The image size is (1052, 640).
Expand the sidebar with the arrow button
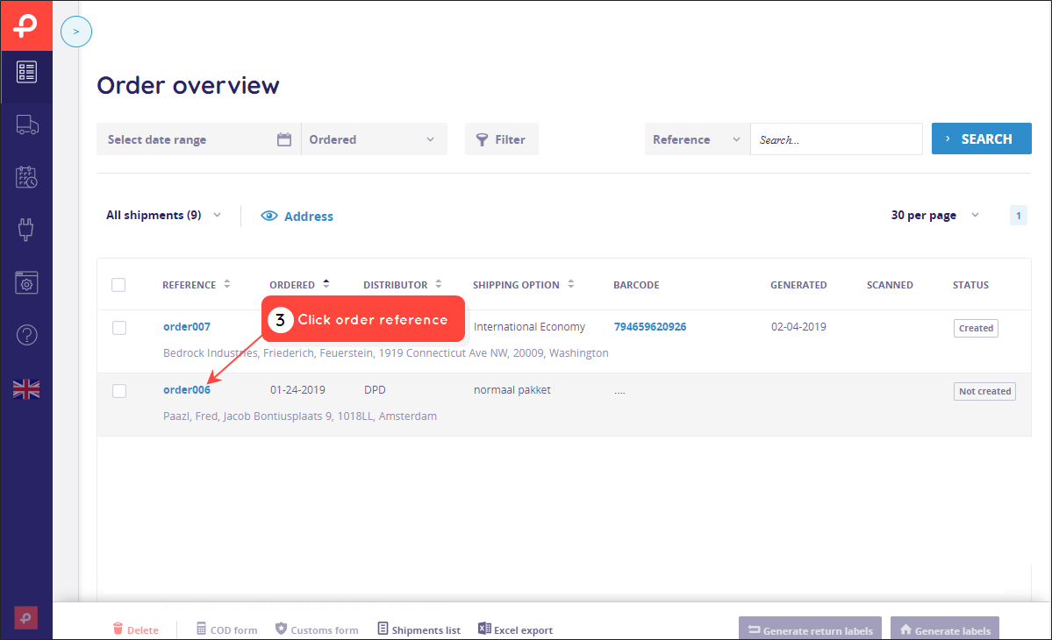click(x=75, y=32)
